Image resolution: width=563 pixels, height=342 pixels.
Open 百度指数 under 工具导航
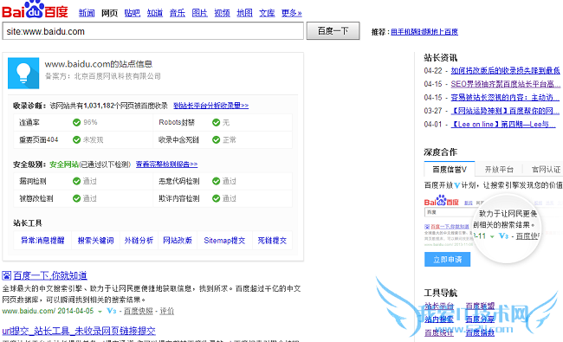480,333
